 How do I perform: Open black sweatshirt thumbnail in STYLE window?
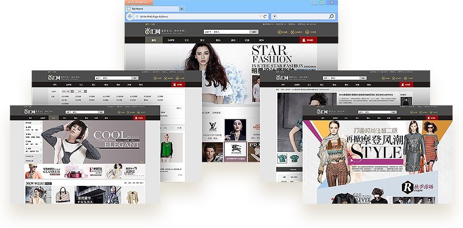pos(342,198)
